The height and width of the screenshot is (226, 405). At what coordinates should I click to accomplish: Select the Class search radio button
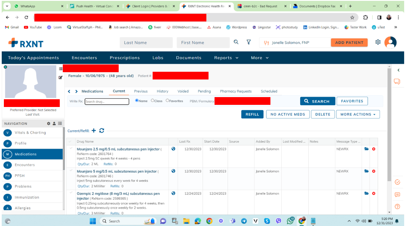152,101
